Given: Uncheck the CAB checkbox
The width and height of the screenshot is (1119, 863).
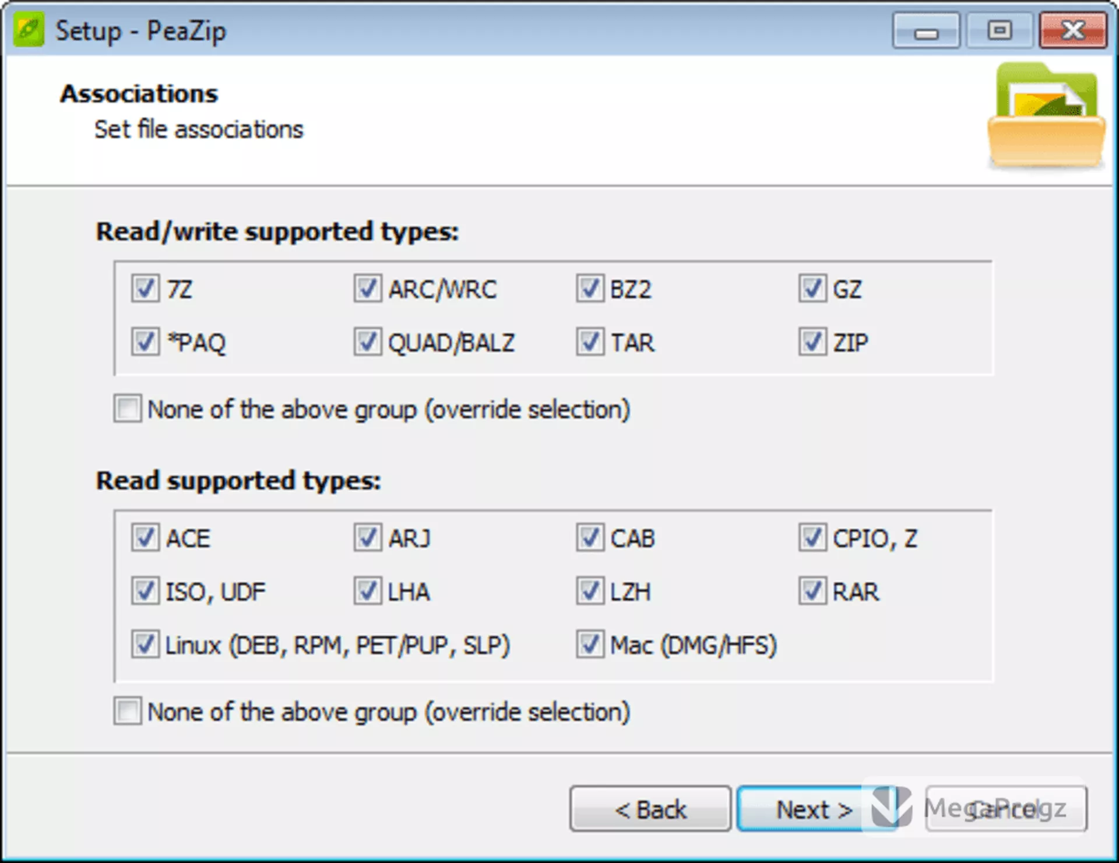Looking at the screenshot, I should (590, 538).
